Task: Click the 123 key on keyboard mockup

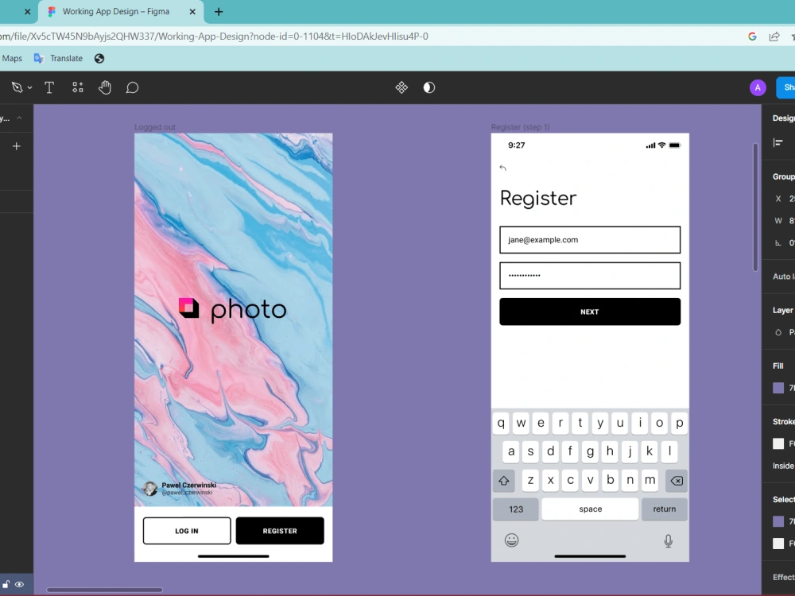Action: click(516, 509)
